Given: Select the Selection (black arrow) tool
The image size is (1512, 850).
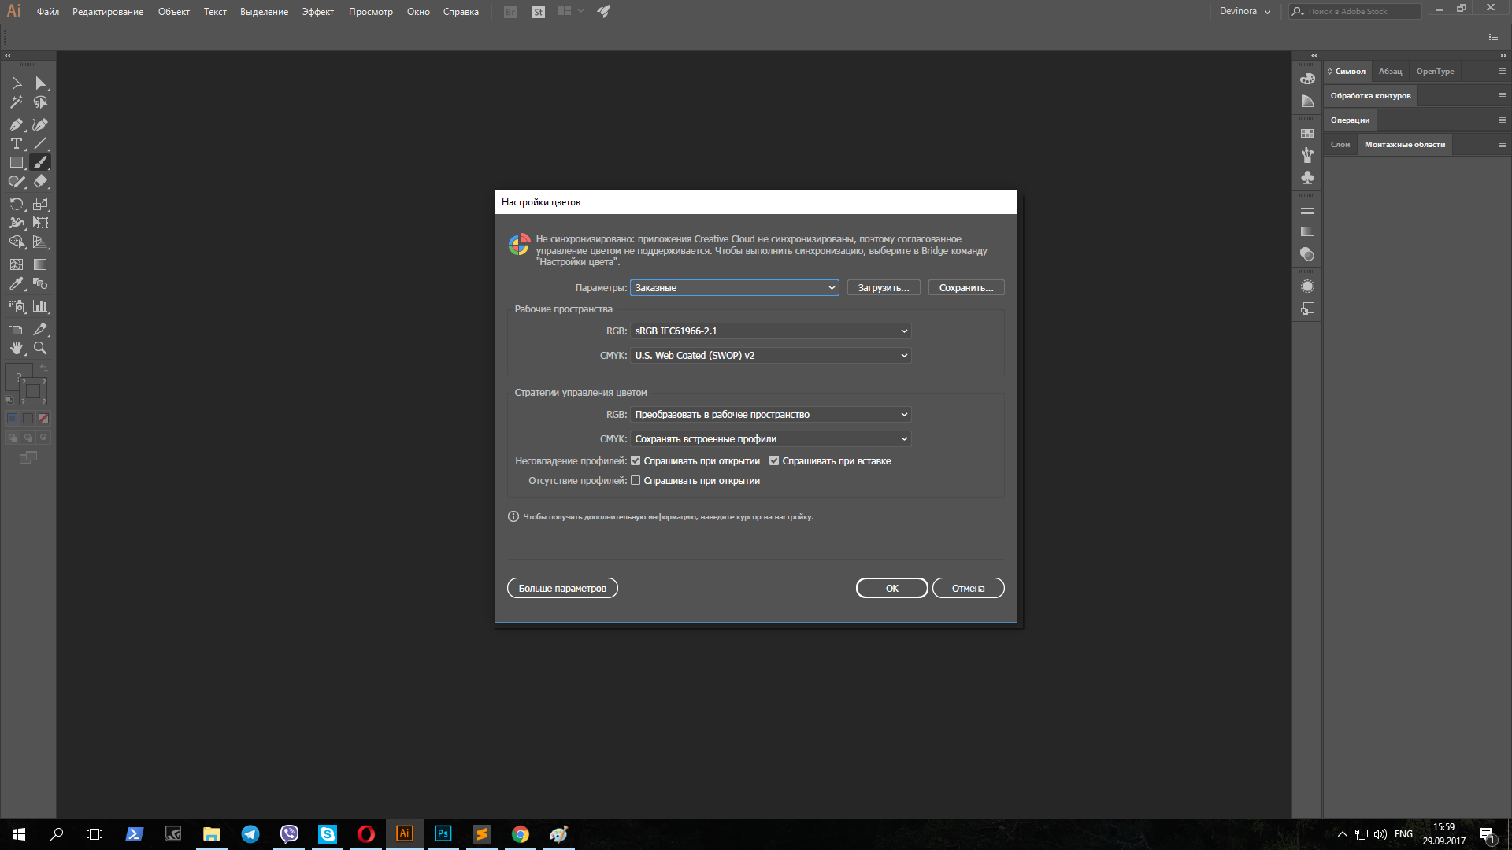Looking at the screenshot, I should pos(17,83).
